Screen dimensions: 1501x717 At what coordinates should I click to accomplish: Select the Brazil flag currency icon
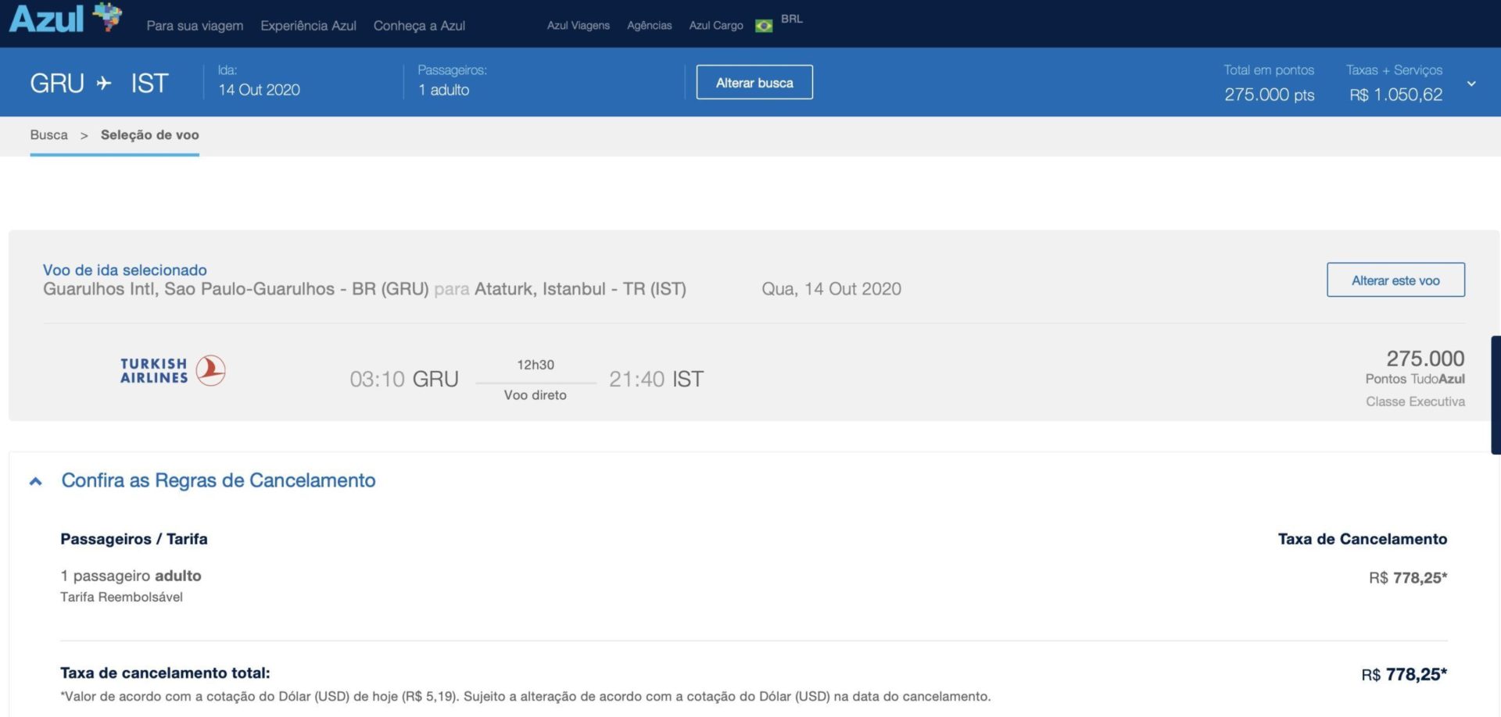coord(764,26)
